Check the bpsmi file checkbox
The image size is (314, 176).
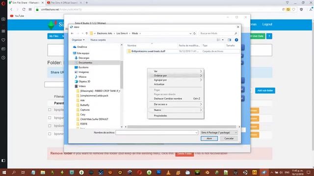(50, 134)
